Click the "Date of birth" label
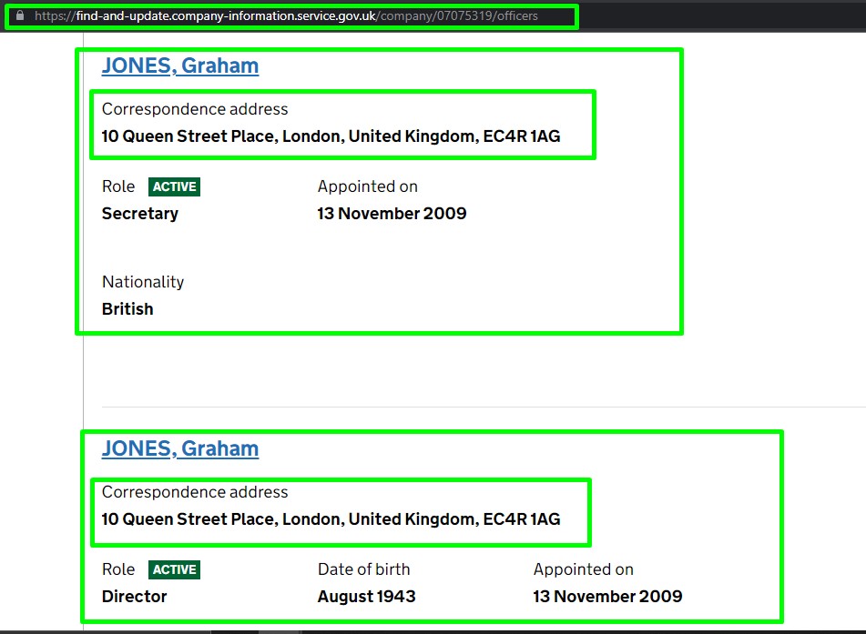The image size is (866, 634). pos(364,569)
